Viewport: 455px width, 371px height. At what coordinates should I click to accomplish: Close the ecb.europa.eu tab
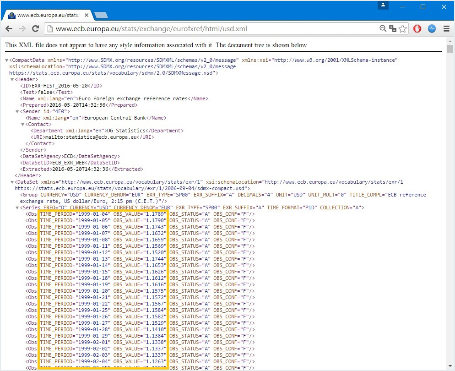point(86,15)
